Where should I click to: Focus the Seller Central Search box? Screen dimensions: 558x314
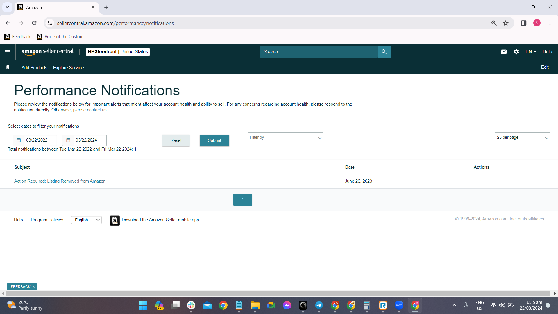pos(319,52)
